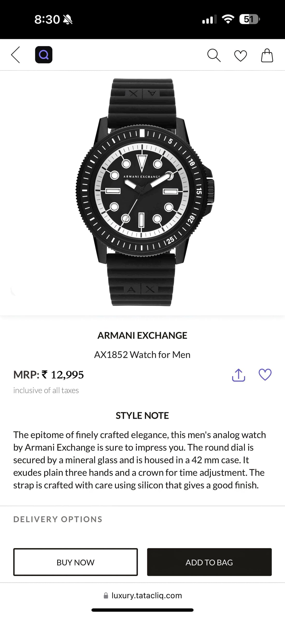Open the purple Q logo home icon
The image size is (285, 617).
[x=44, y=55]
